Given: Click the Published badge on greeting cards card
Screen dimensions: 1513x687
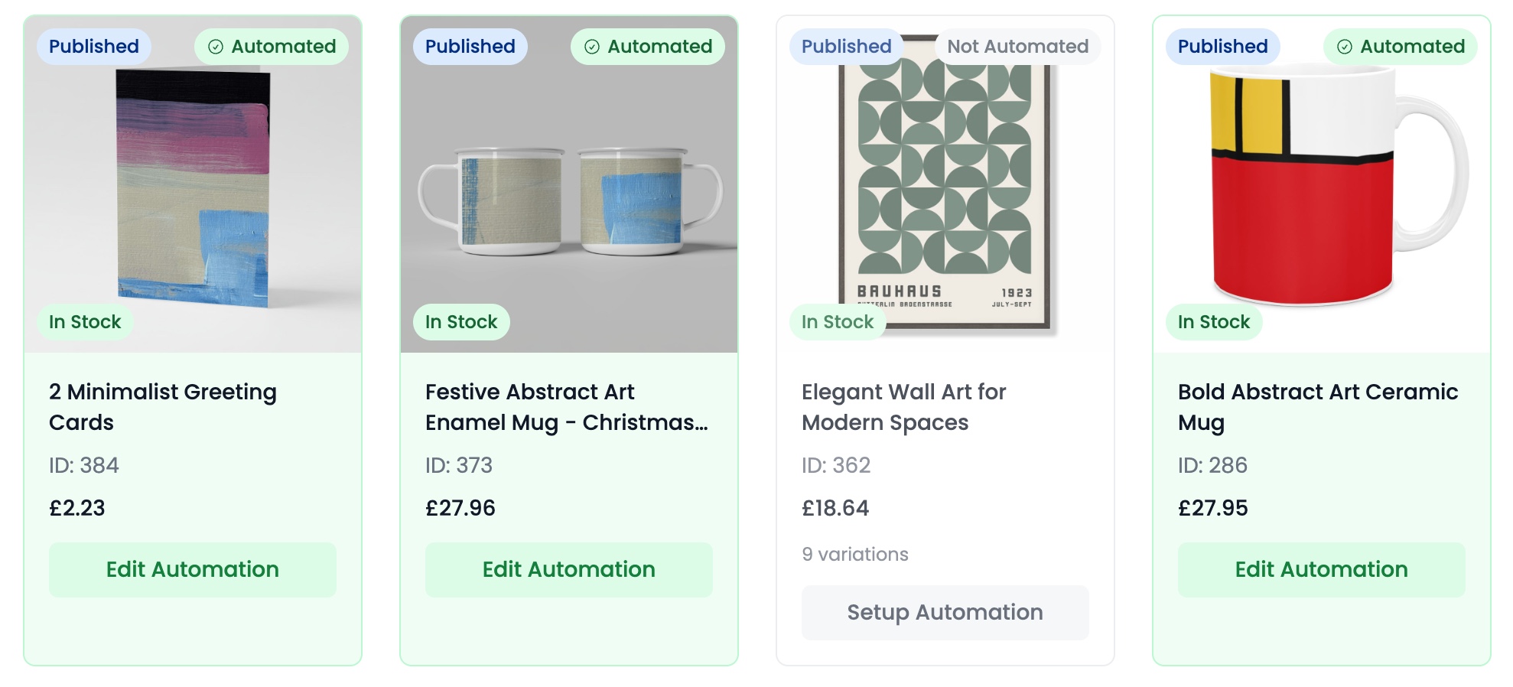Looking at the screenshot, I should click(94, 47).
